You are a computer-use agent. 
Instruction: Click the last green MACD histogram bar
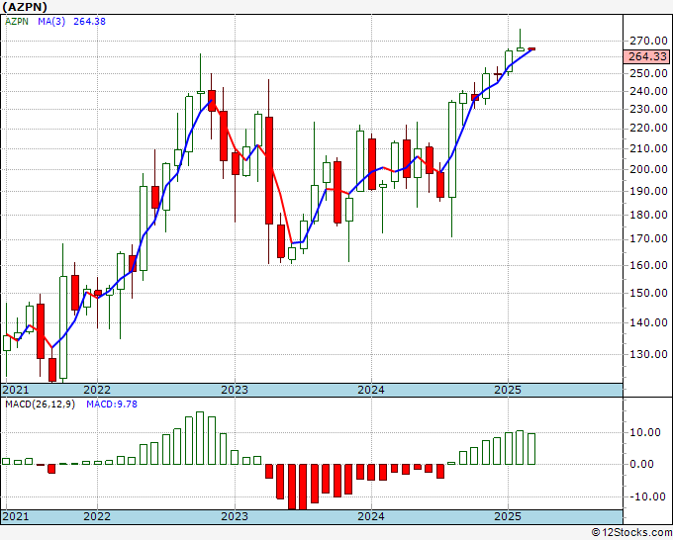531,449
